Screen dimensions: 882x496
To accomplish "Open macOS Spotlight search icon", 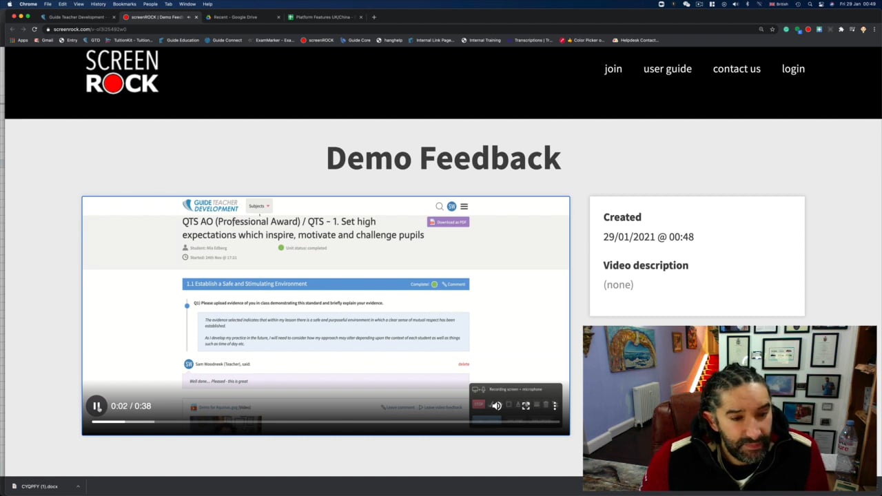I will click(x=810, y=4).
